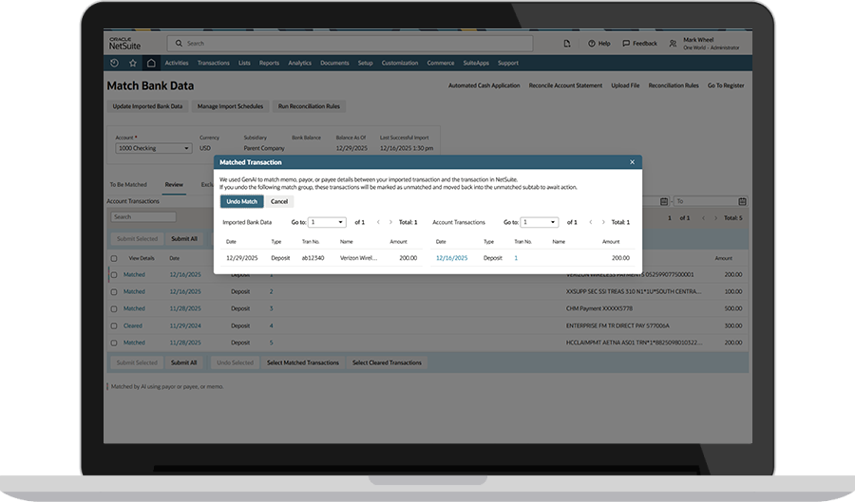Go to previous page in dialog Account Transactions

(x=591, y=222)
